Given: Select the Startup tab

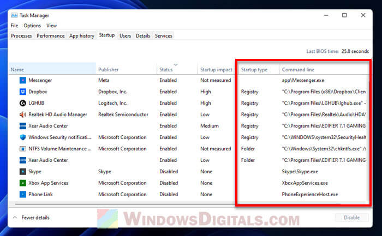Looking at the screenshot, I should pos(107,35).
